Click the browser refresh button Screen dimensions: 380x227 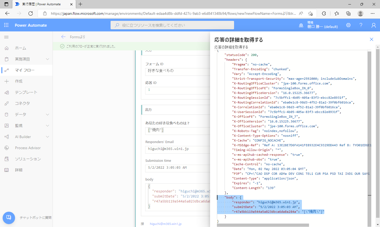point(31,13)
